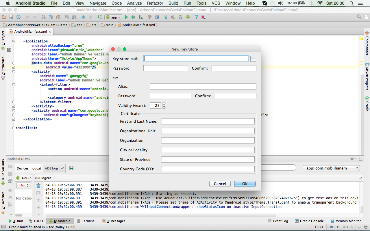Click the green Run play icon

tap(126, 17)
